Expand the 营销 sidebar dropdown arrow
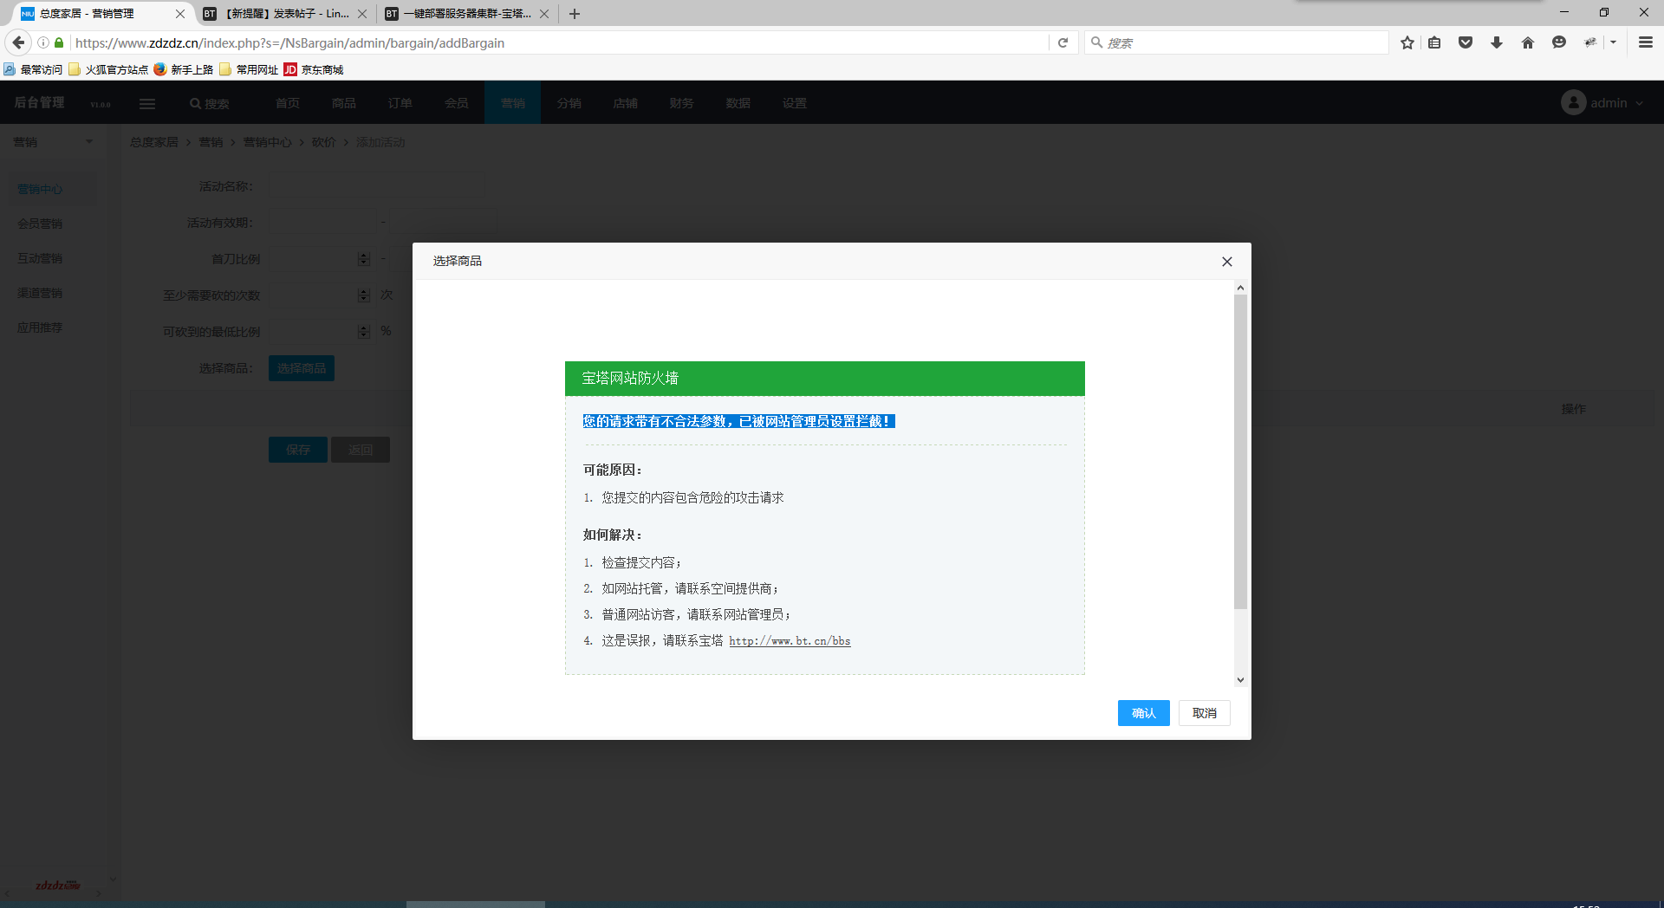1664x908 pixels. click(89, 142)
